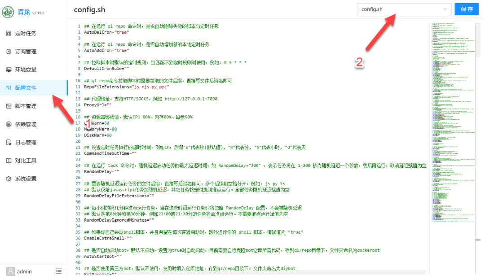This screenshot has width=485, height=279.
Task: Click the dropdown chevron arrow
Action: (445, 9)
